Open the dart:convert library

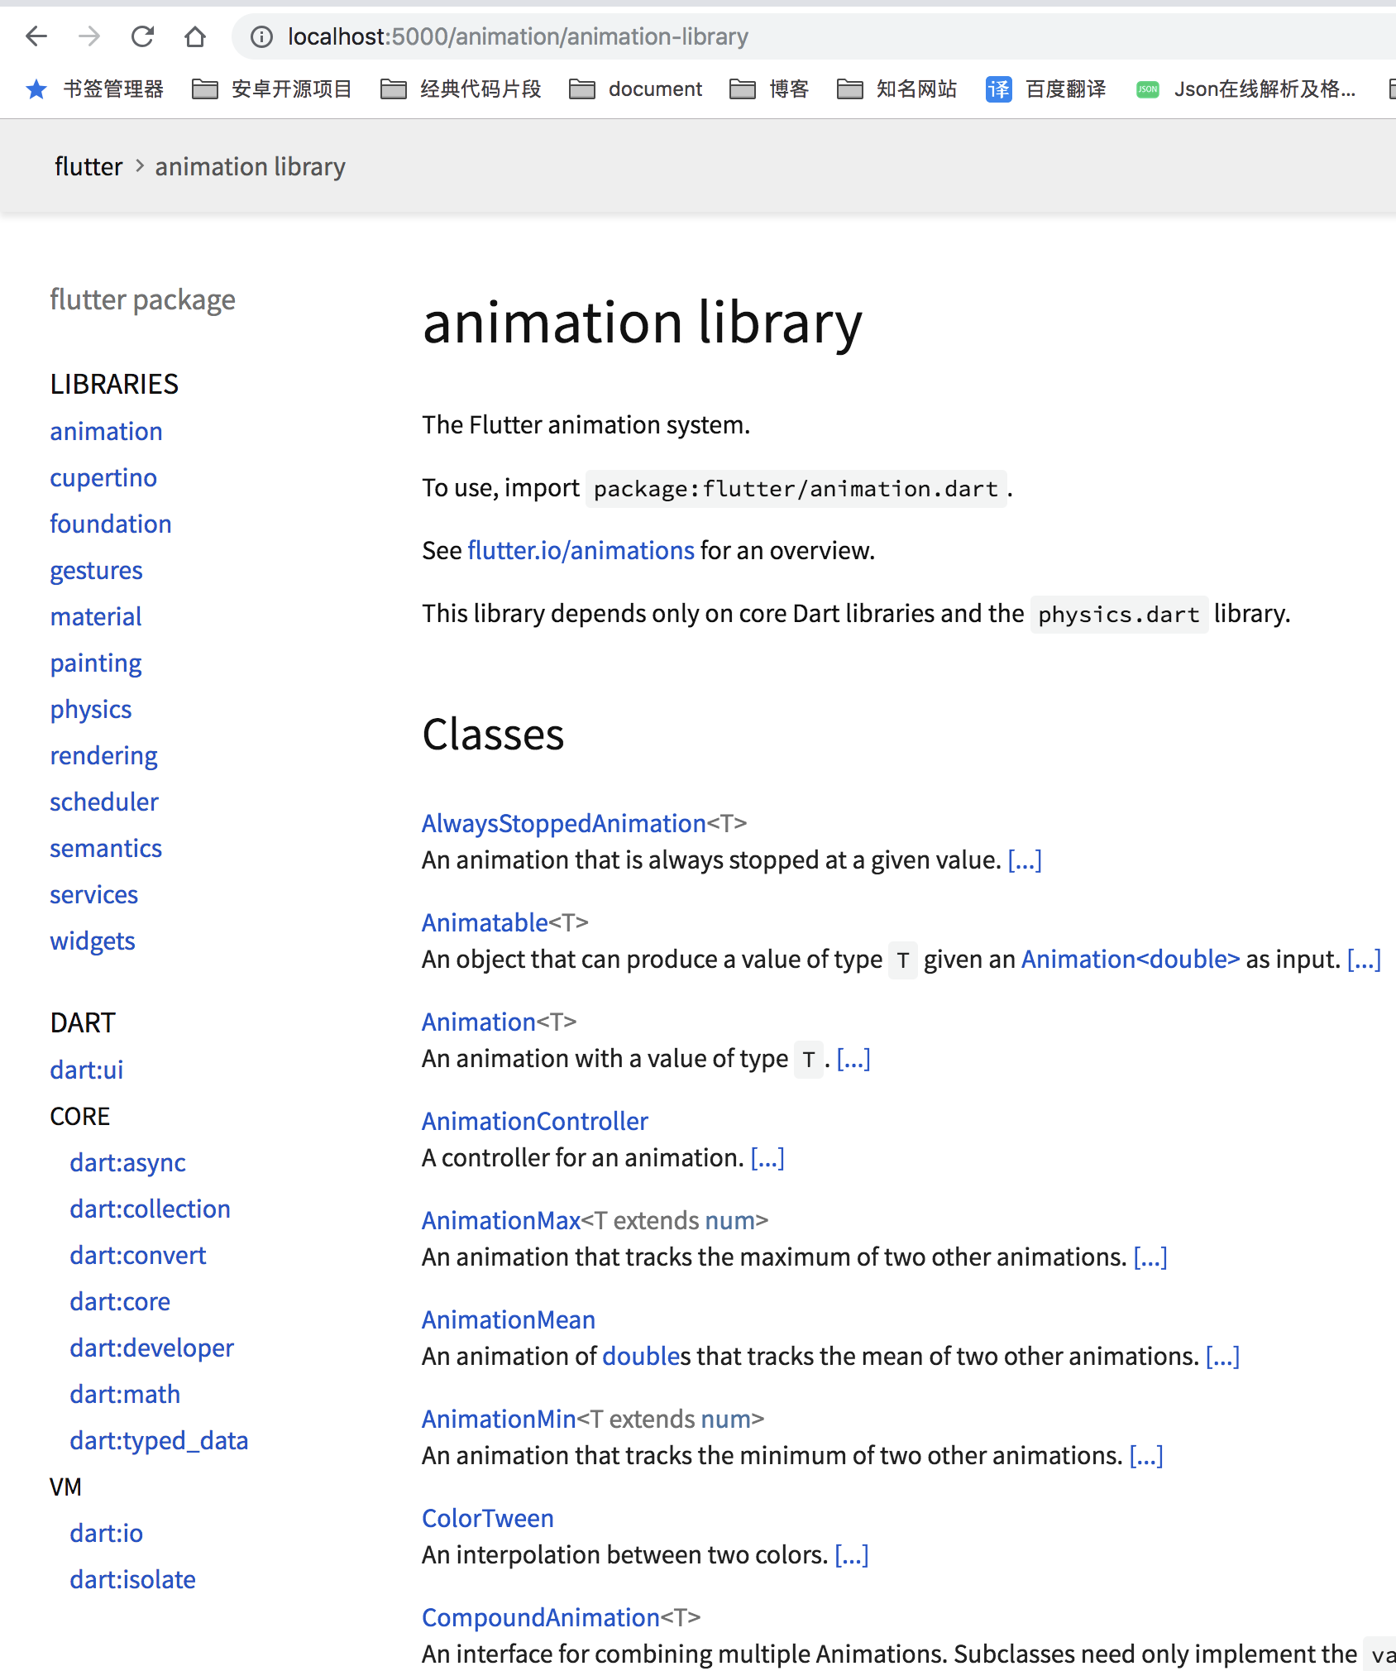(x=137, y=1255)
